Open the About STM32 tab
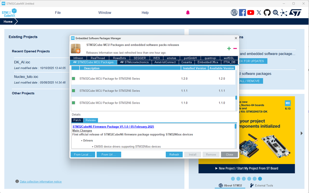This screenshot has height=193, width=309. click(230, 185)
